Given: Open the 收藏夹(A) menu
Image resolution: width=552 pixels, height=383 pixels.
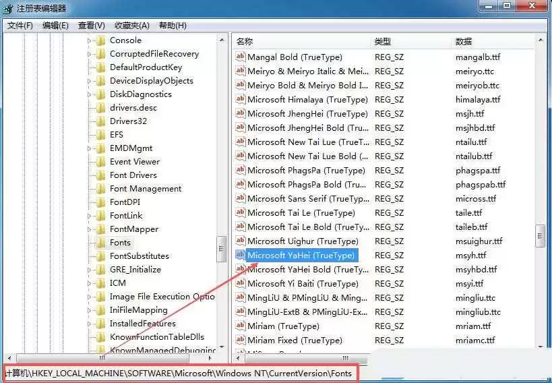Looking at the screenshot, I should pyautogui.click(x=131, y=26).
